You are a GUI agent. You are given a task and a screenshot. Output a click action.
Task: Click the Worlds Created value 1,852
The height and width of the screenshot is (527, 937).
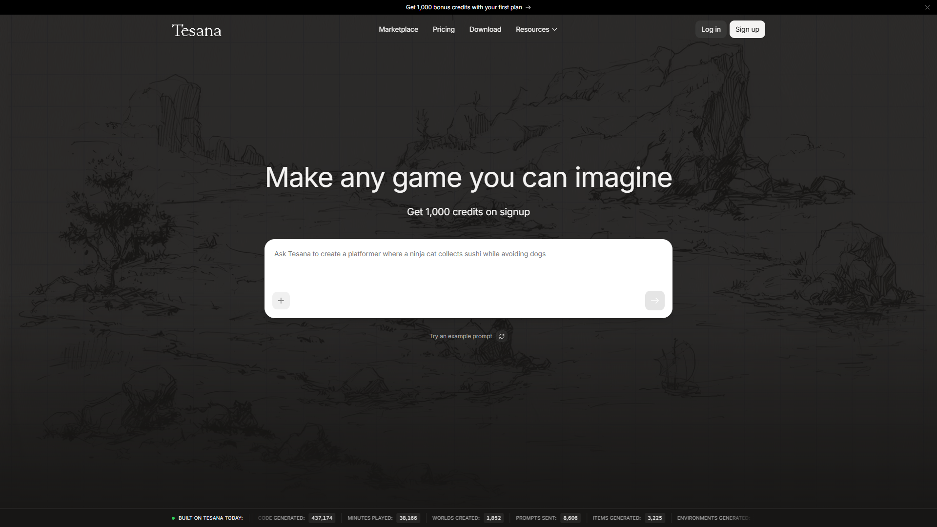point(493,518)
